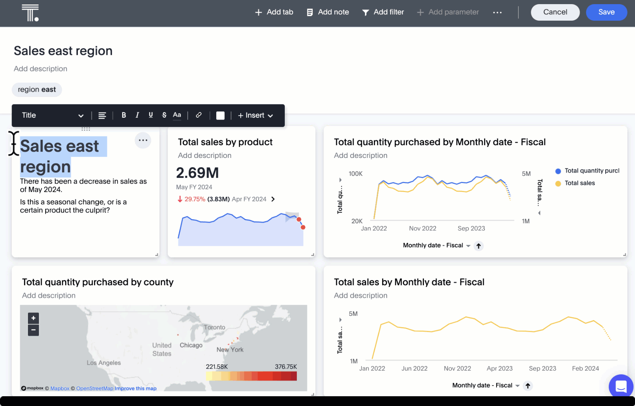The width and height of the screenshot is (635, 406).
Task: Toggle bold formatting in the text toolbar
Action: click(124, 115)
